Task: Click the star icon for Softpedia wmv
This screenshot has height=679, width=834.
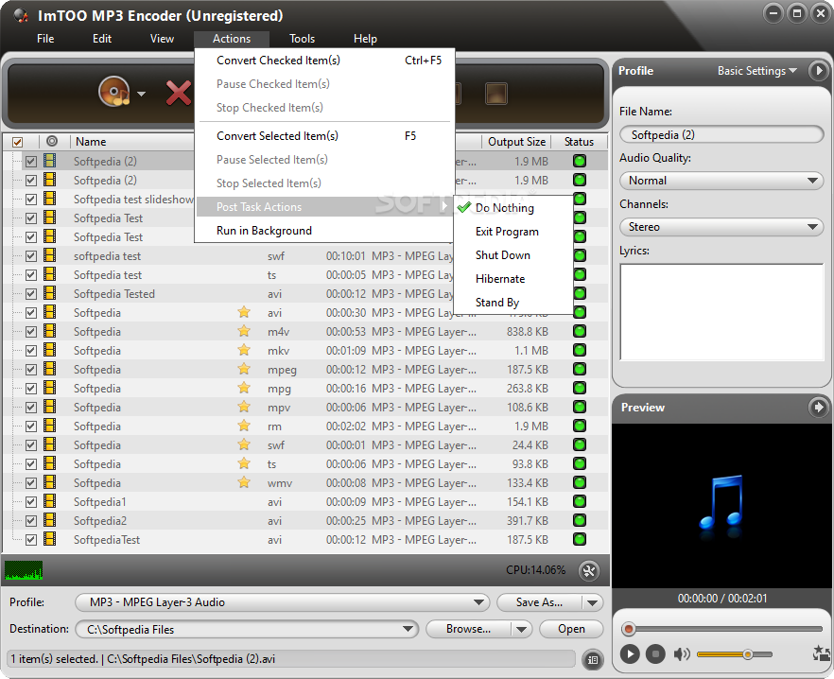Action: click(244, 482)
